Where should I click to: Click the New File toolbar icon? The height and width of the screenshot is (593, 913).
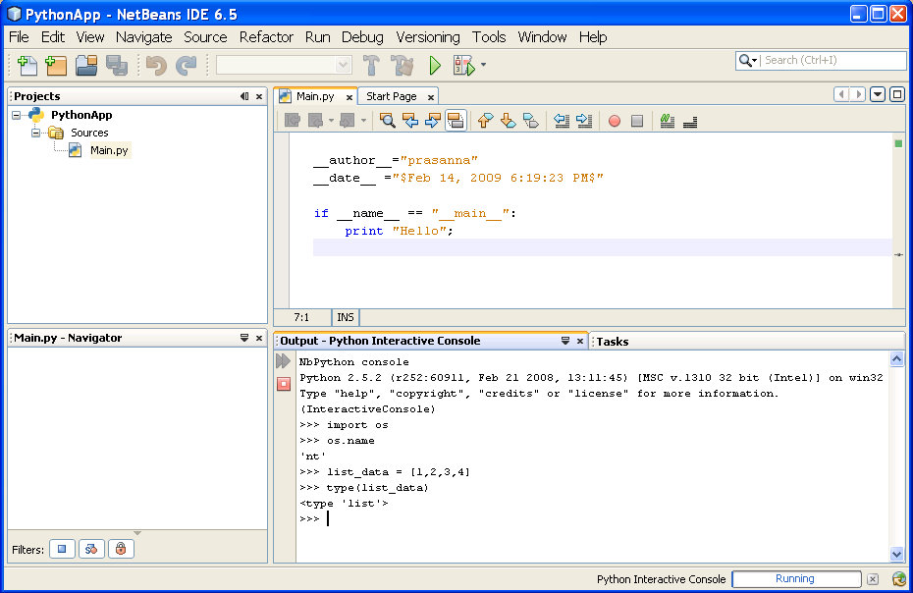point(27,65)
